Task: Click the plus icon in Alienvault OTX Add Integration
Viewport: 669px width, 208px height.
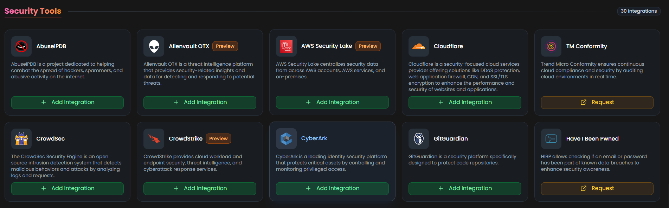Action: pyautogui.click(x=176, y=102)
